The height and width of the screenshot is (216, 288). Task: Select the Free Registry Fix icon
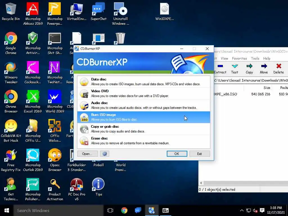[x=11, y=160]
